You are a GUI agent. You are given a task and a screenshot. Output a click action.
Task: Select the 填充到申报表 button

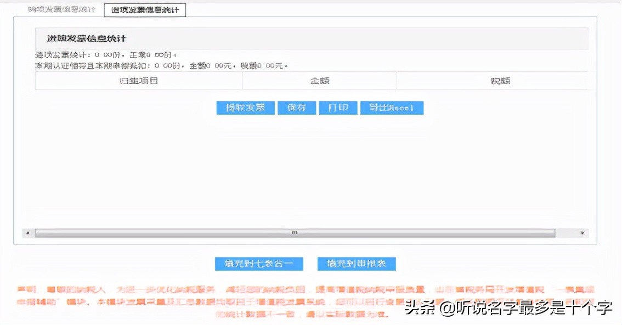(x=356, y=264)
